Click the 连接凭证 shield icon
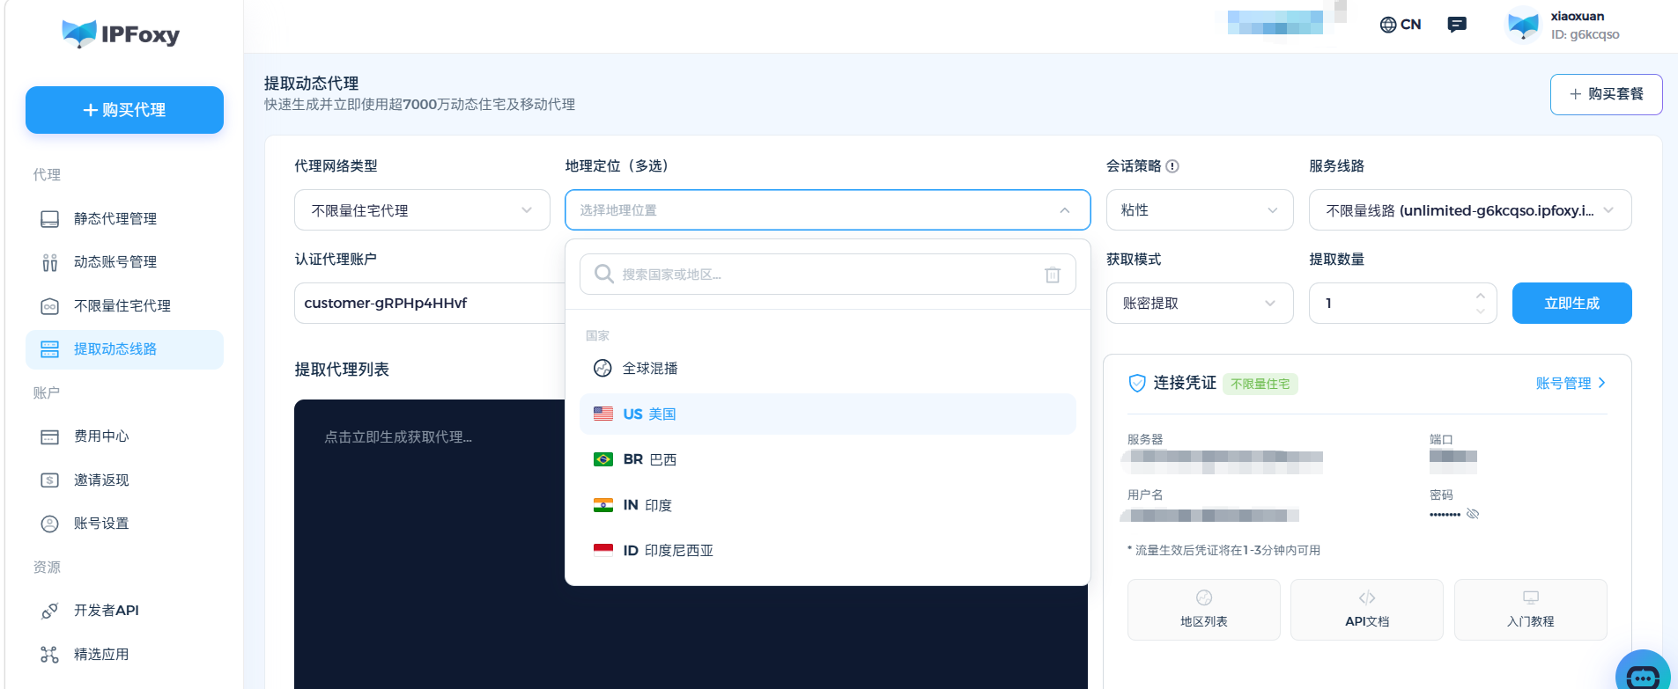 (1137, 383)
